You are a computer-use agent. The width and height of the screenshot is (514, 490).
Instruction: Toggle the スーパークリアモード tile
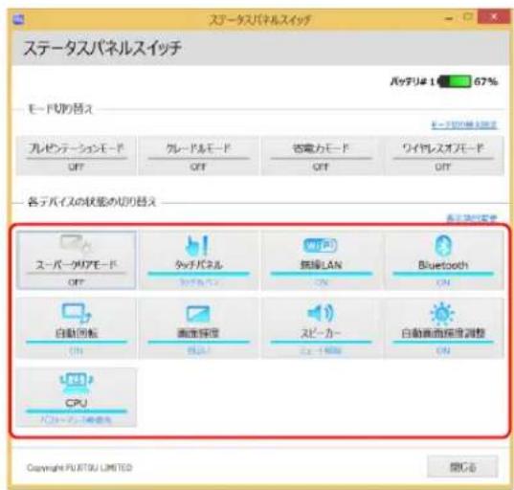[77, 260]
